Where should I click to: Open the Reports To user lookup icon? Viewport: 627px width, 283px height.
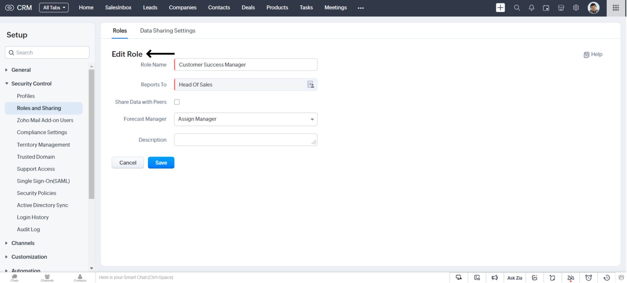pos(310,85)
